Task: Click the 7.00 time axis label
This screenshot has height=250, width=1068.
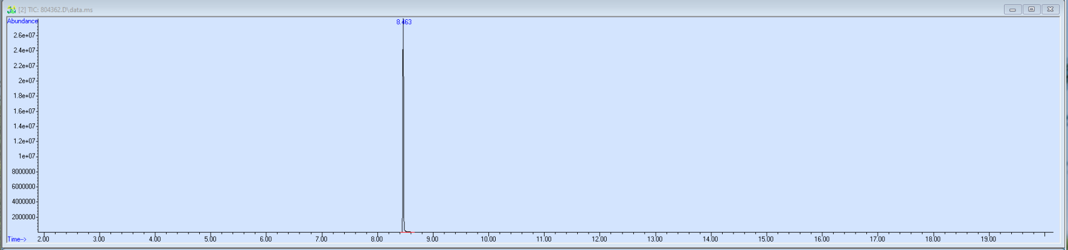Action: click(321, 239)
